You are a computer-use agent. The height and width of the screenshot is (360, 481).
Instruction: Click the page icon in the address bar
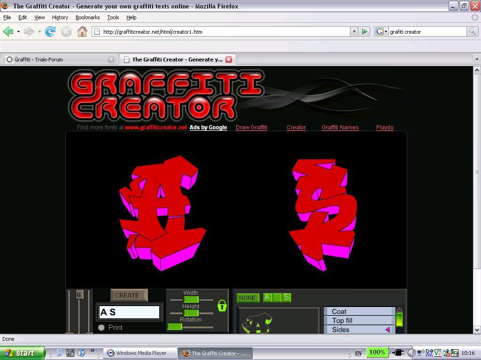(97, 31)
